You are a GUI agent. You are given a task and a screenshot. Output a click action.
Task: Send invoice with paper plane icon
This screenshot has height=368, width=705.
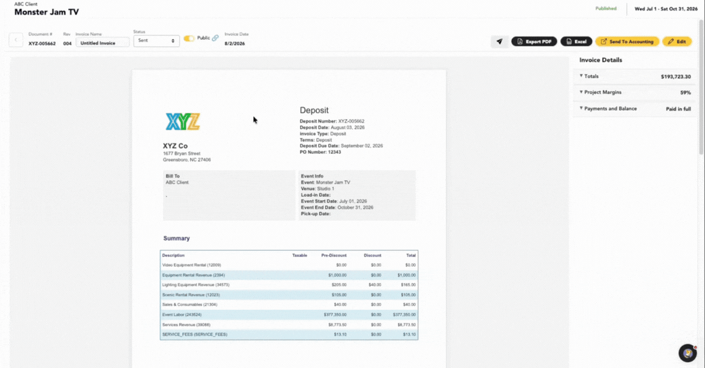499,42
